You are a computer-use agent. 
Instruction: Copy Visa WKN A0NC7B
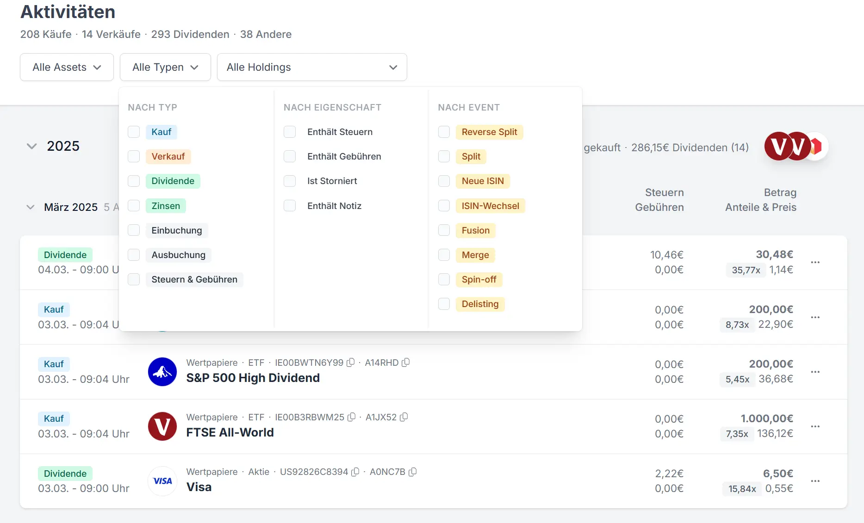pyautogui.click(x=413, y=472)
